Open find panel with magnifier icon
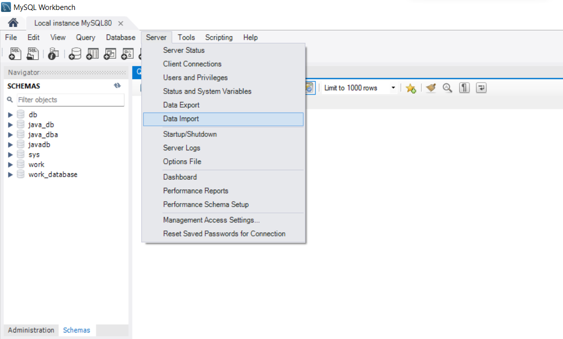The width and height of the screenshot is (563, 339). tap(447, 88)
